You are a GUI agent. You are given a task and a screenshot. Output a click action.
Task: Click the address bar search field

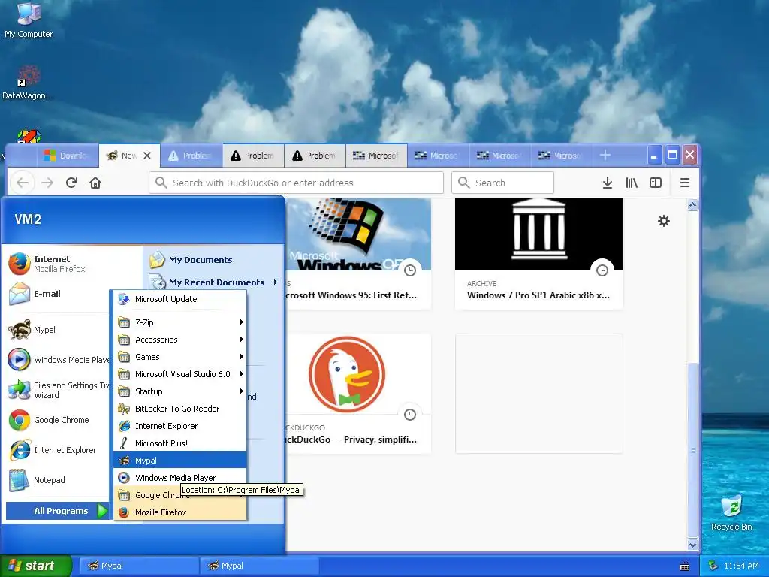coord(296,183)
